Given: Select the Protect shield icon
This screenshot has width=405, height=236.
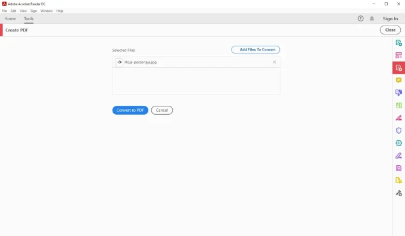Looking at the screenshot, I should 398,130.
